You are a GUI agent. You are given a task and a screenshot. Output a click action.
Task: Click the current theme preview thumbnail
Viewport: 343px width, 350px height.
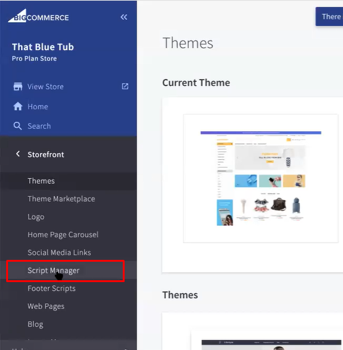(260, 178)
